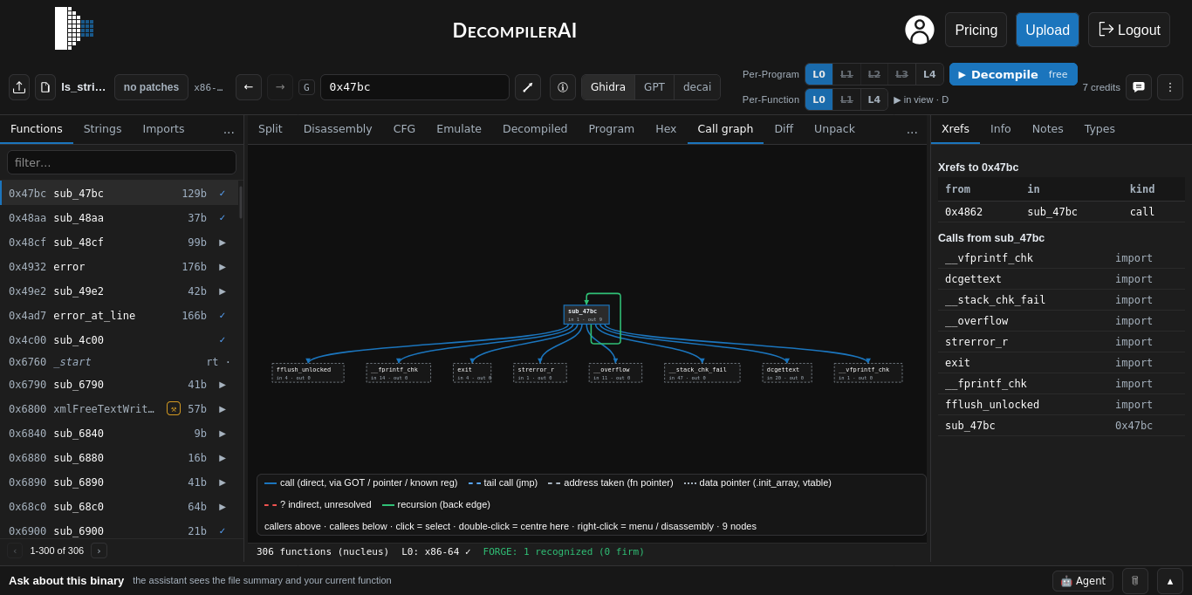Click the Pricing button

coord(976,30)
